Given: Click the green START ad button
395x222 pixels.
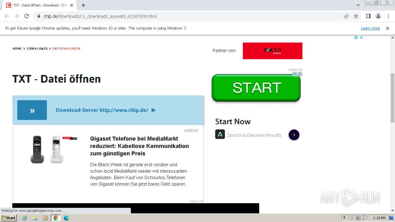Looking at the screenshot, I should (256, 88).
